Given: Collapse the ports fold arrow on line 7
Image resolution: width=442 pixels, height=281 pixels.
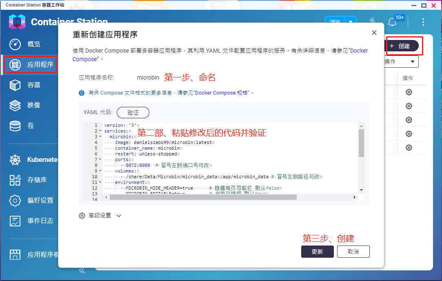Looking at the screenshot, I should (100, 159).
